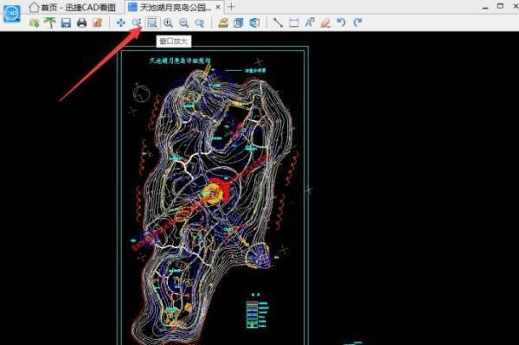Click the zoom icon beside the pan tool
The image size is (519, 345).
[137, 22]
